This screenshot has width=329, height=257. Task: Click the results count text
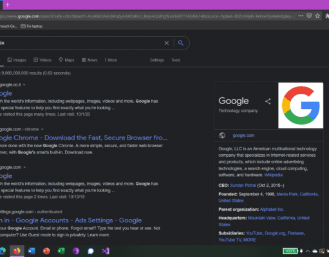pos(35,73)
